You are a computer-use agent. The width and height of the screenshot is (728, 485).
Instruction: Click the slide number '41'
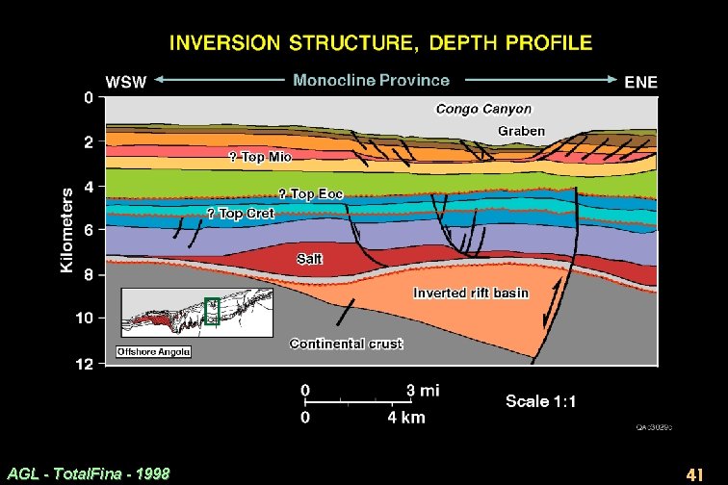(694, 474)
